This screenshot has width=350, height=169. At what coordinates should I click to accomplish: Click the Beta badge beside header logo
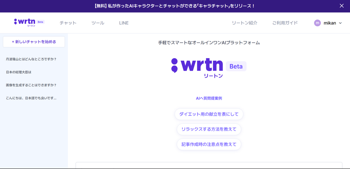point(41,22)
